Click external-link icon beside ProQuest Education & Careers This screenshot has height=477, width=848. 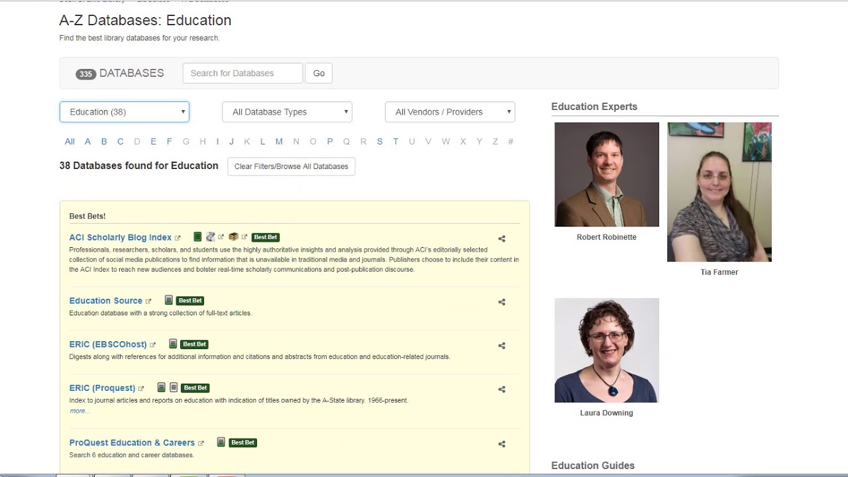click(201, 443)
